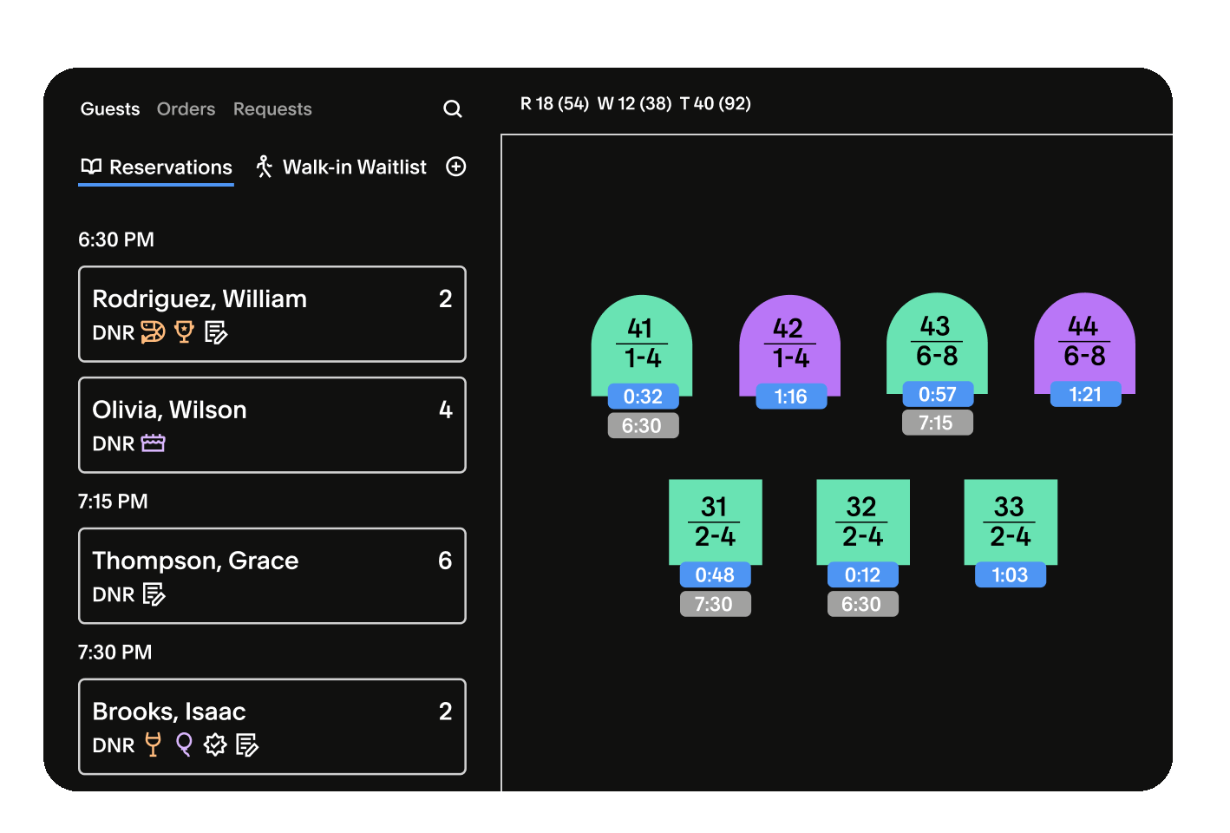This screenshot has height=833, width=1230.
Task: Click the 0:57 timer on table 43
Action: 938,394
